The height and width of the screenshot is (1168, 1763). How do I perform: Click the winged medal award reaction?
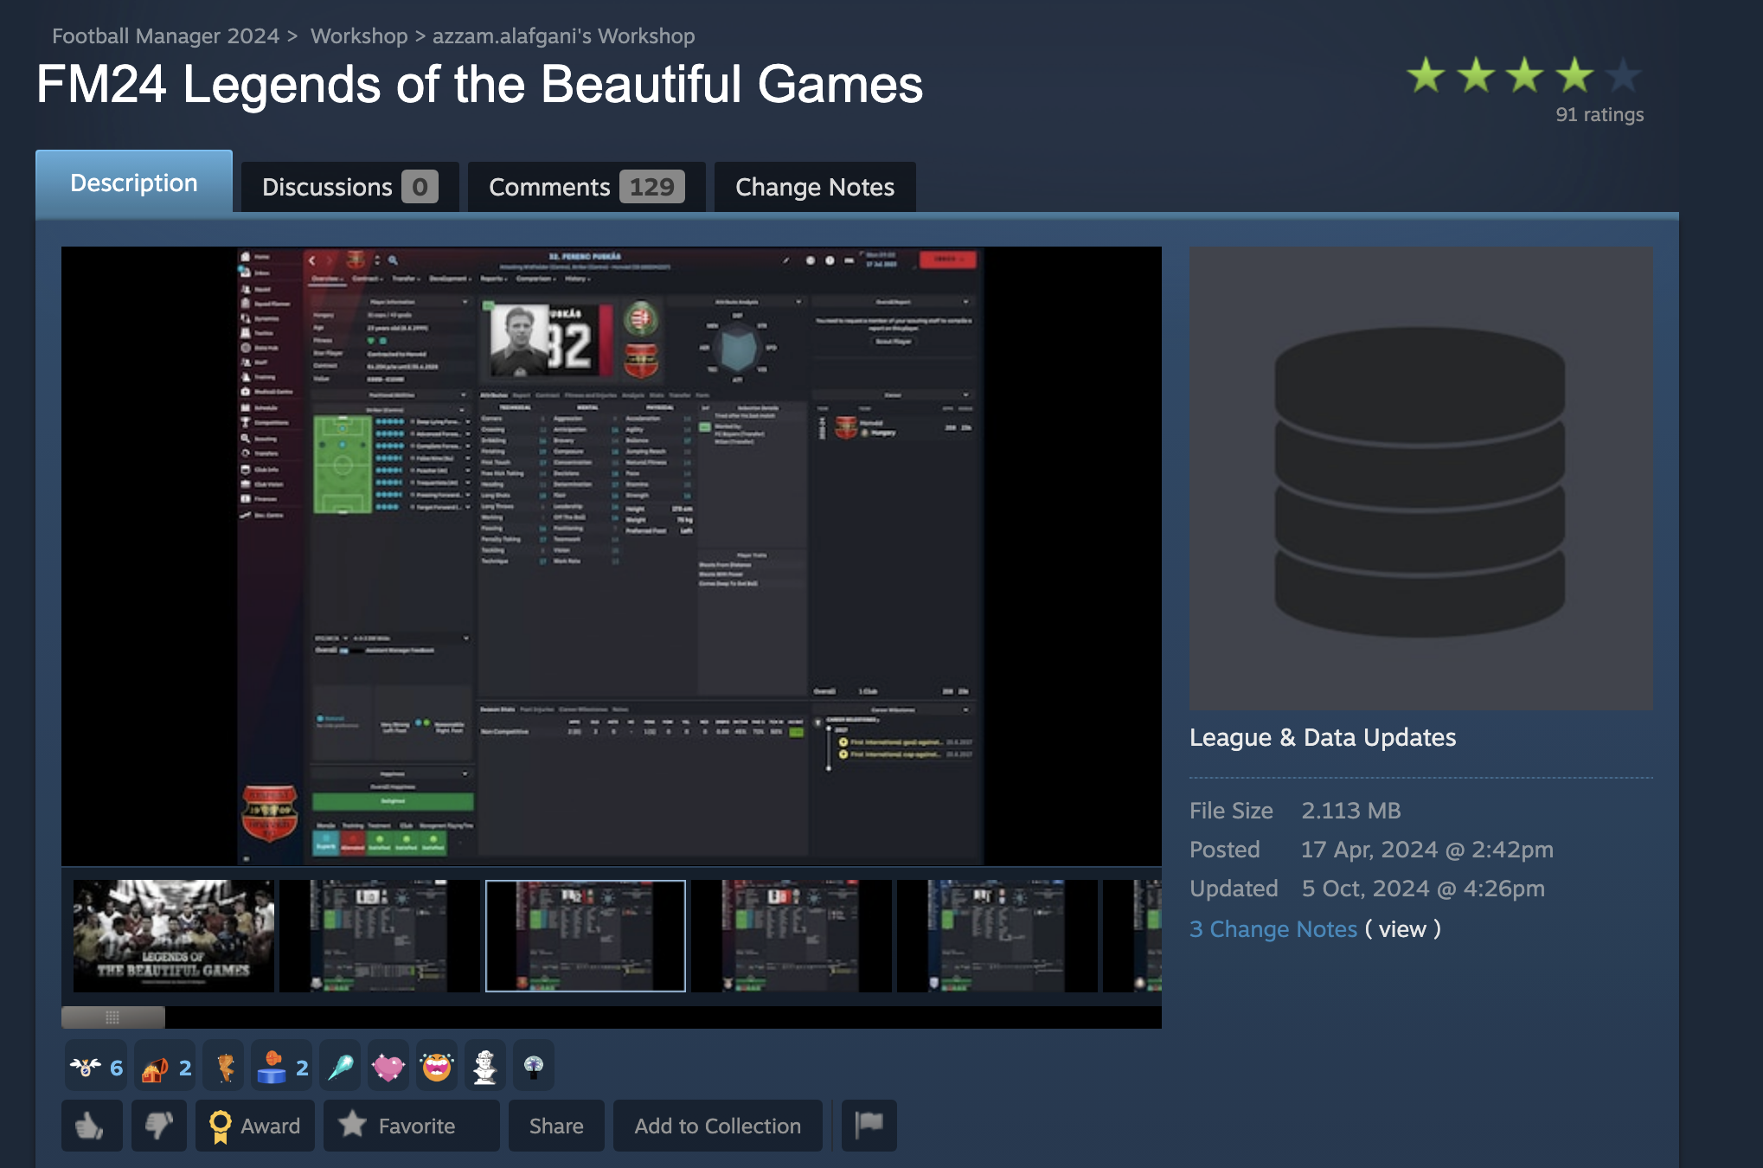coord(96,1068)
